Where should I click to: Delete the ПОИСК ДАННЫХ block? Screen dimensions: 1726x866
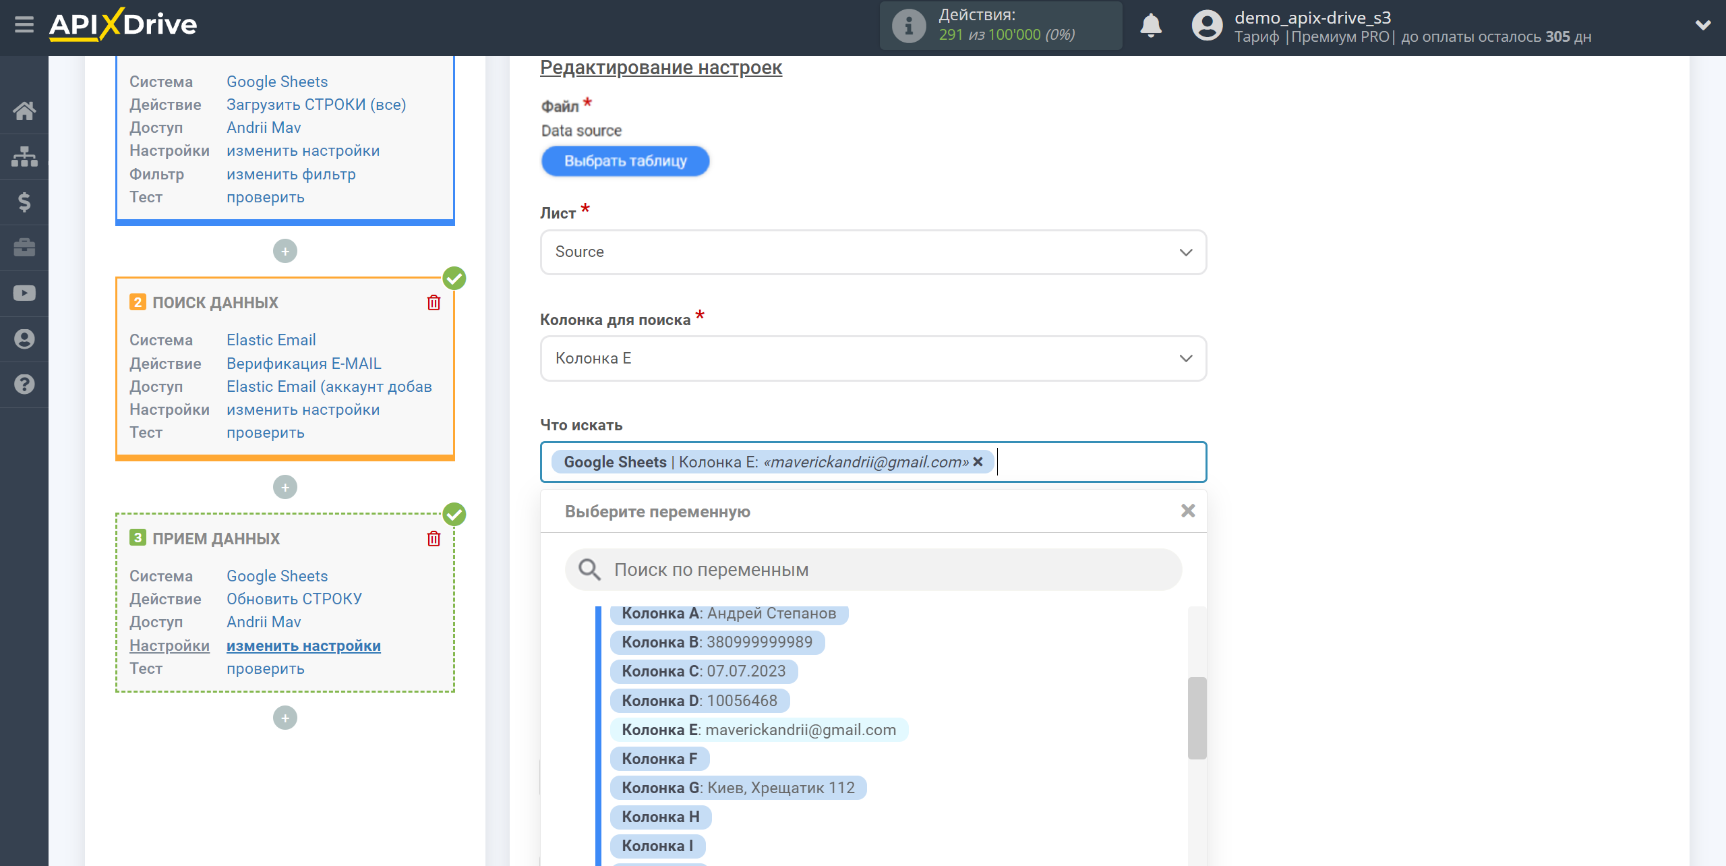coord(434,303)
